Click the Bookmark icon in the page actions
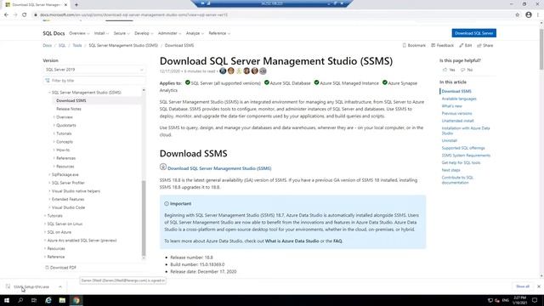Viewport: 544px width, 306px height. click(405, 45)
